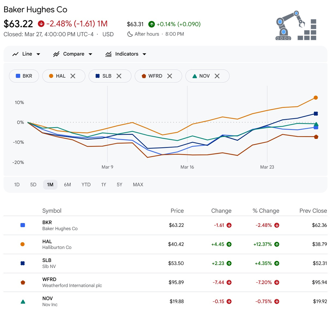
Task: Select the BKR chip
Action: (24, 76)
